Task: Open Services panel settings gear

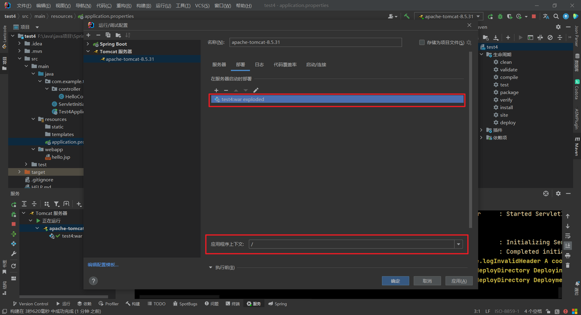Action: (558, 193)
